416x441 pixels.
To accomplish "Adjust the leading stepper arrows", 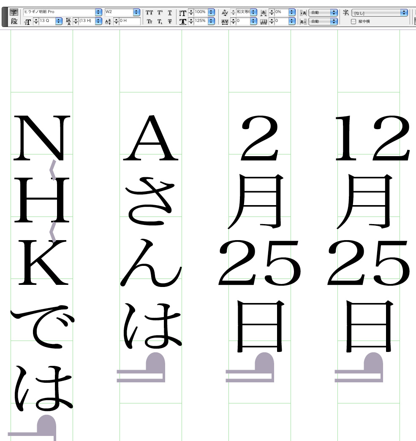I will point(76,21).
